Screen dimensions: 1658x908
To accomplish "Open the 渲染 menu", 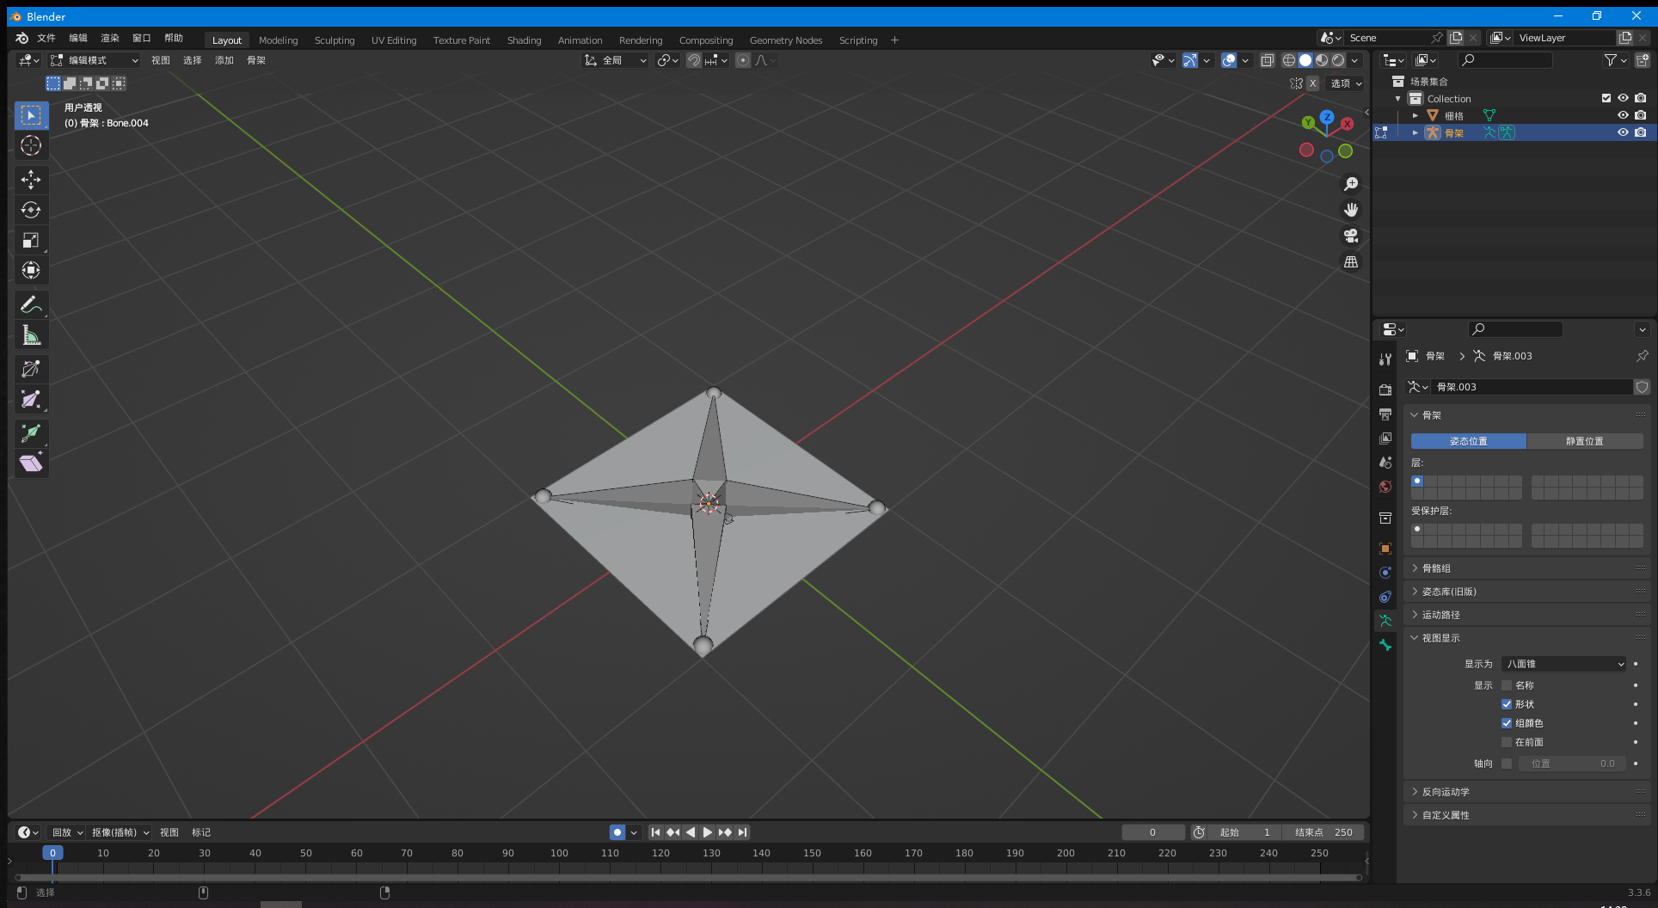I will (x=110, y=39).
